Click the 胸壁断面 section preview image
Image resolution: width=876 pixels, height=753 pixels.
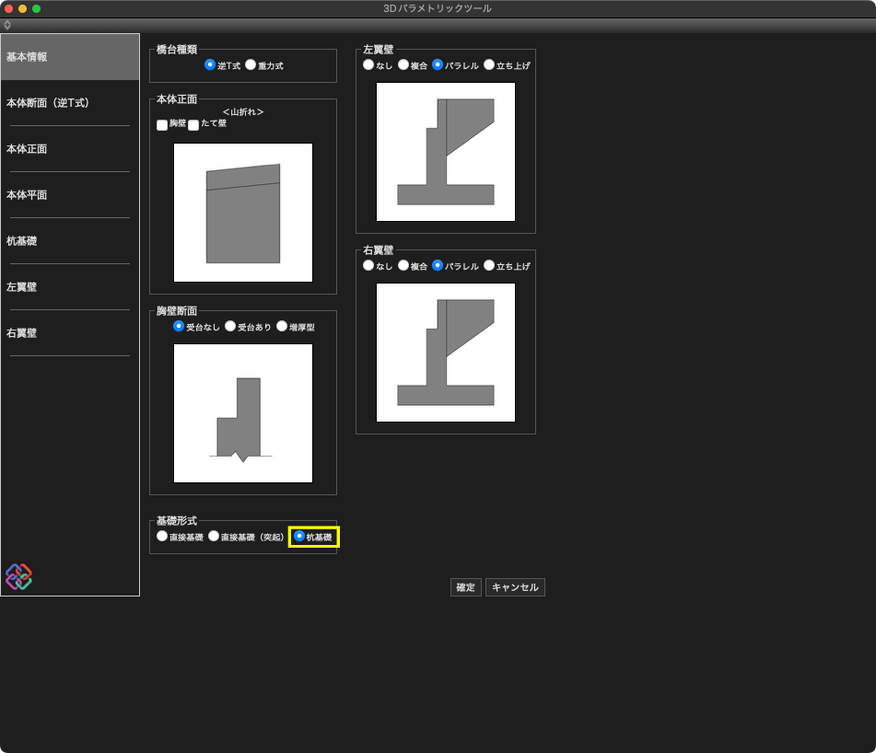pyautogui.click(x=243, y=413)
